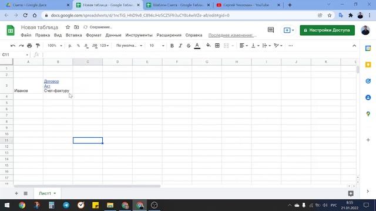Open Maps in the side panel
This screenshot has height=211, width=376.
368,114
